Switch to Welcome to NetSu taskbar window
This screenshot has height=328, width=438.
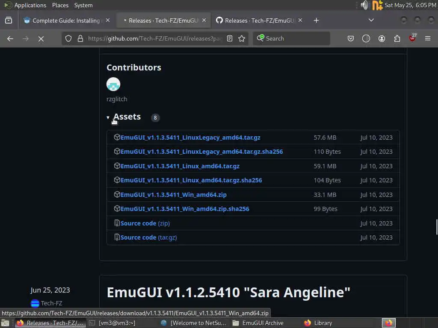[195, 323]
